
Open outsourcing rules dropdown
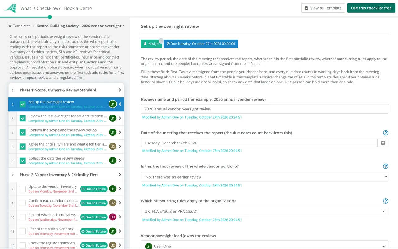265,211
